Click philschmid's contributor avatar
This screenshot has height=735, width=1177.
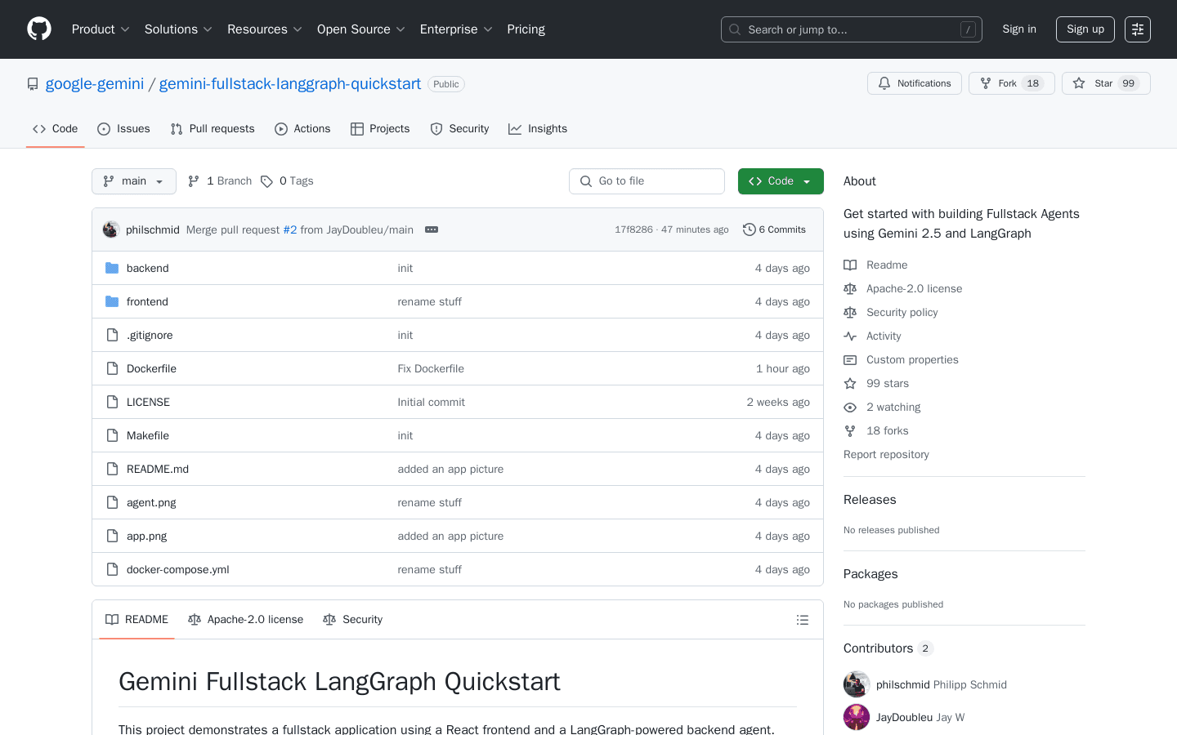coord(856,684)
